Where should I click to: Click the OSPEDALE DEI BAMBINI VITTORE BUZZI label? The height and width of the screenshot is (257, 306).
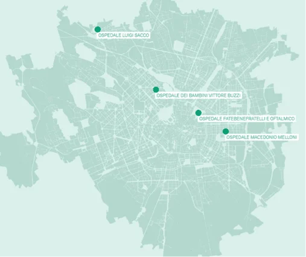(198, 95)
